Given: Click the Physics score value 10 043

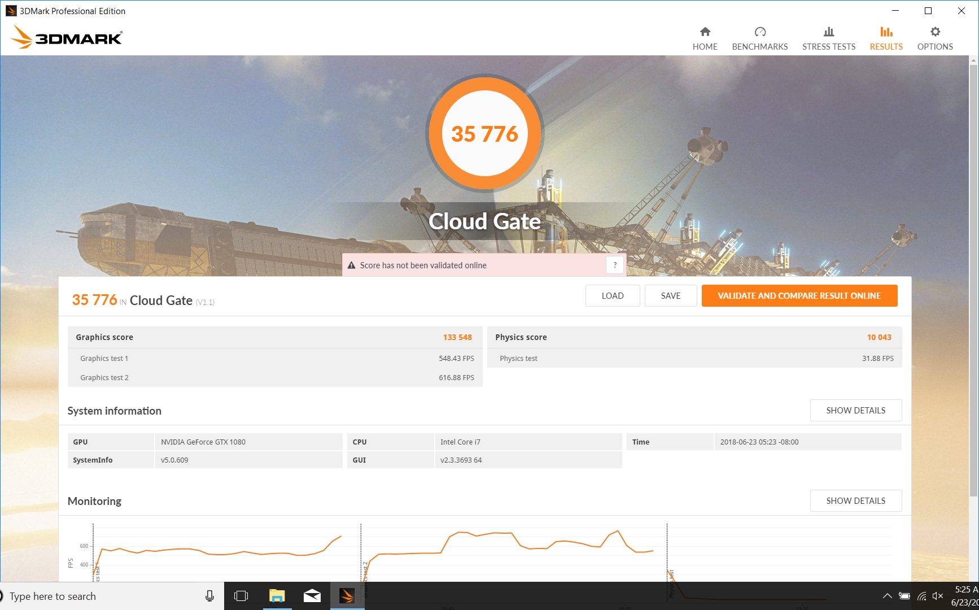Looking at the screenshot, I should point(879,337).
